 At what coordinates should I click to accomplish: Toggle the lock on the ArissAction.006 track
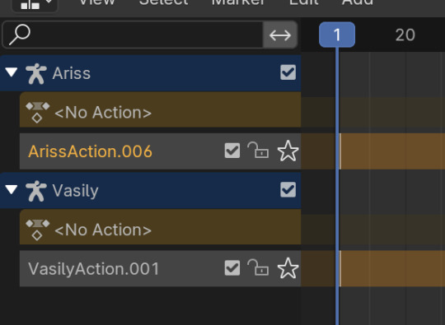click(x=258, y=151)
